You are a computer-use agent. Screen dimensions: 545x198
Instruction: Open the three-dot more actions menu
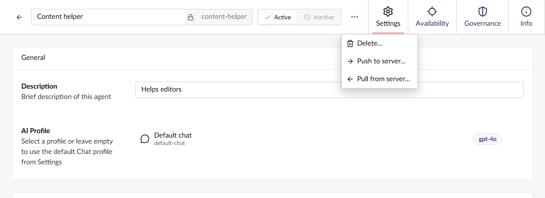point(355,17)
